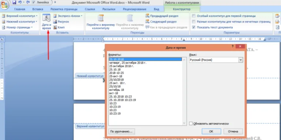The width and height of the screenshot is (281, 140).
Task: Select the Конструктор tab
Action: coord(182,9)
